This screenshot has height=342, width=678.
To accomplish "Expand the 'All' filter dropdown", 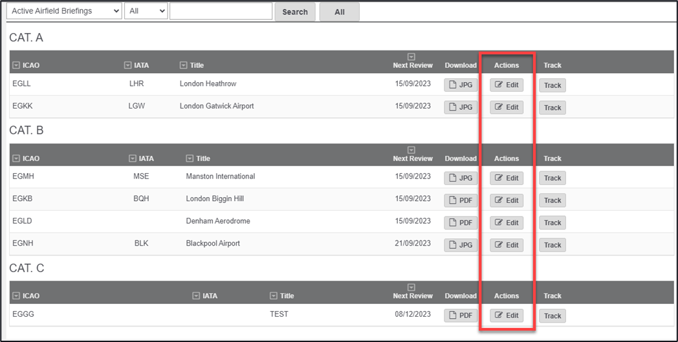I will tap(146, 11).
